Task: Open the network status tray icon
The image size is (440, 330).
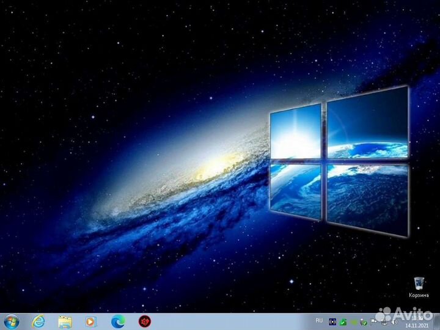Action: pos(384,321)
